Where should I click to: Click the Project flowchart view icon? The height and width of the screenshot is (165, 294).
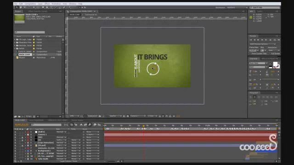(63, 39)
